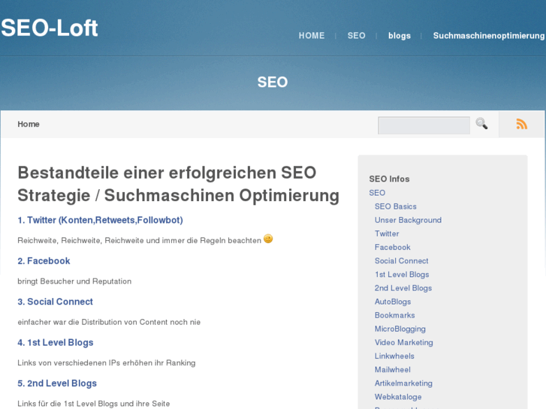546x409 pixels.
Task: Open the 5. 2nd Level Blogs heading
Action: [x=57, y=383]
